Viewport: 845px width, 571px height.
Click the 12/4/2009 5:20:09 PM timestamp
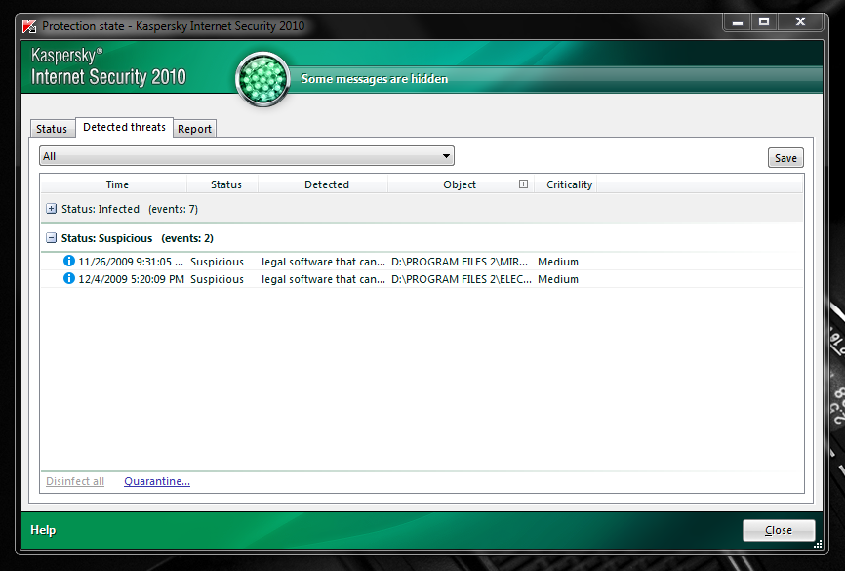[x=132, y=279]
